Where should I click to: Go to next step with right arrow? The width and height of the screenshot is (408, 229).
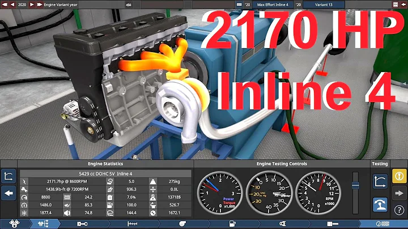click(399, 193)
